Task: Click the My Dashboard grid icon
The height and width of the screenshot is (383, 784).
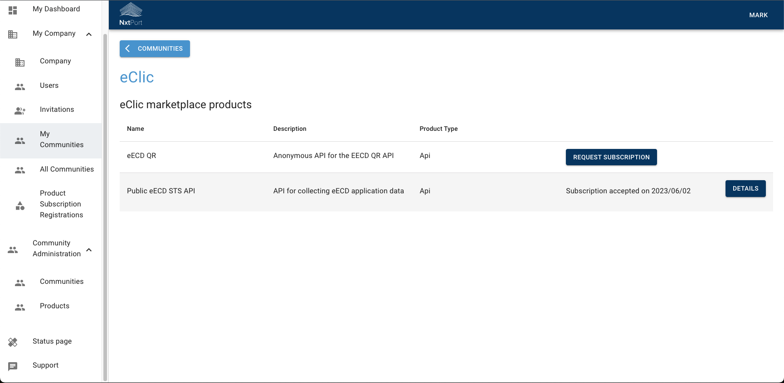Action: tap(13, 10)
